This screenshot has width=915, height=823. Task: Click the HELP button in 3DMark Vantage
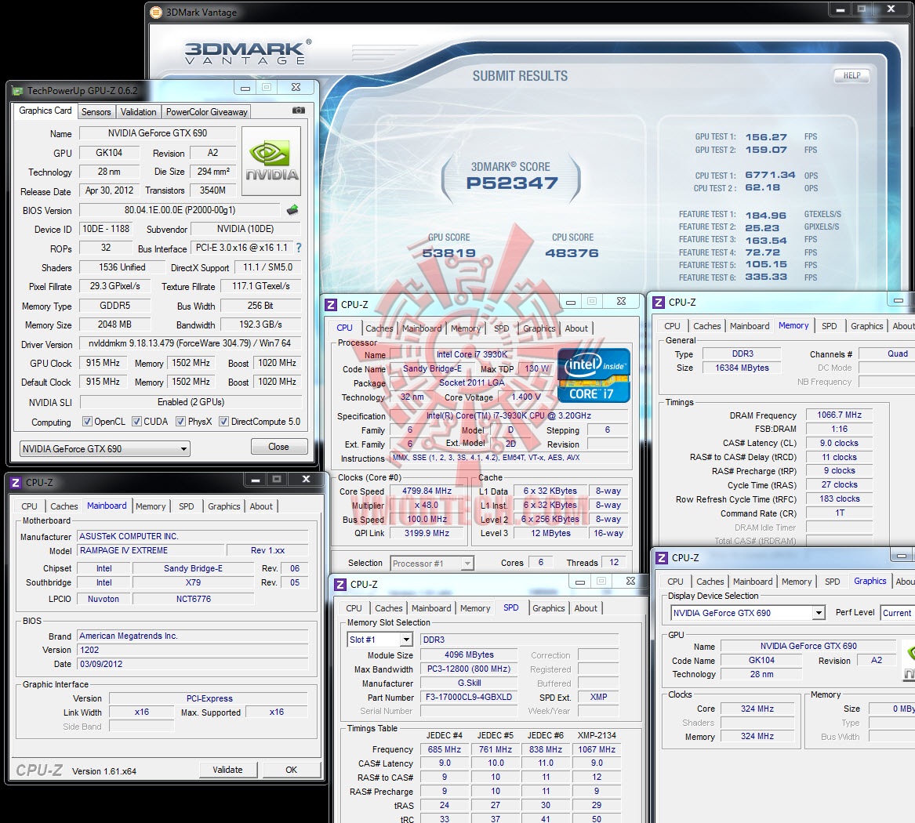(852, 75)
